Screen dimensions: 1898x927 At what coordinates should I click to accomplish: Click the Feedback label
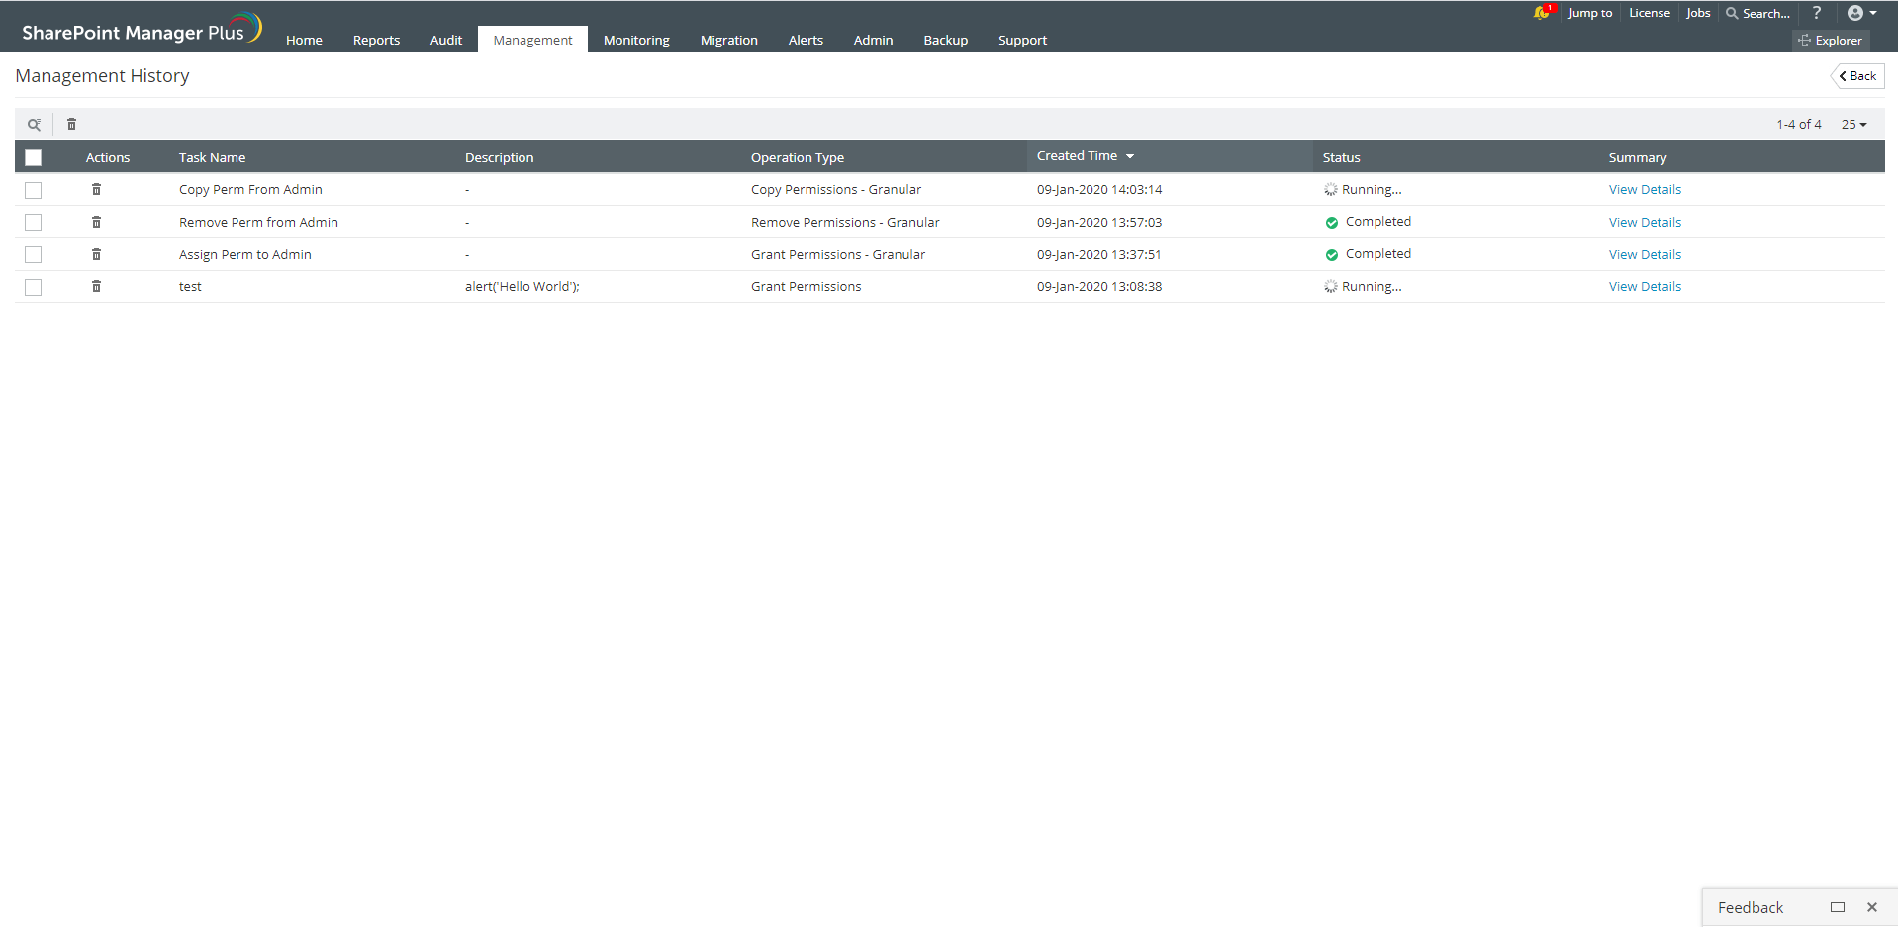click(x=1751, y=907)
